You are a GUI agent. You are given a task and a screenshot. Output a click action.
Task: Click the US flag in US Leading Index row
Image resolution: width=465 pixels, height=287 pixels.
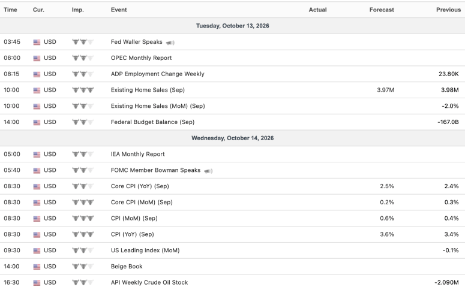click(37, 250)
